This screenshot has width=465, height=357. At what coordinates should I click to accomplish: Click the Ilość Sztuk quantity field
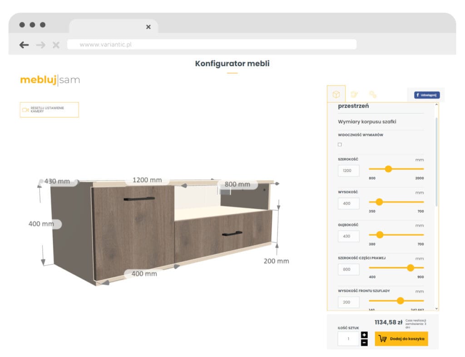tap(348, 339)
